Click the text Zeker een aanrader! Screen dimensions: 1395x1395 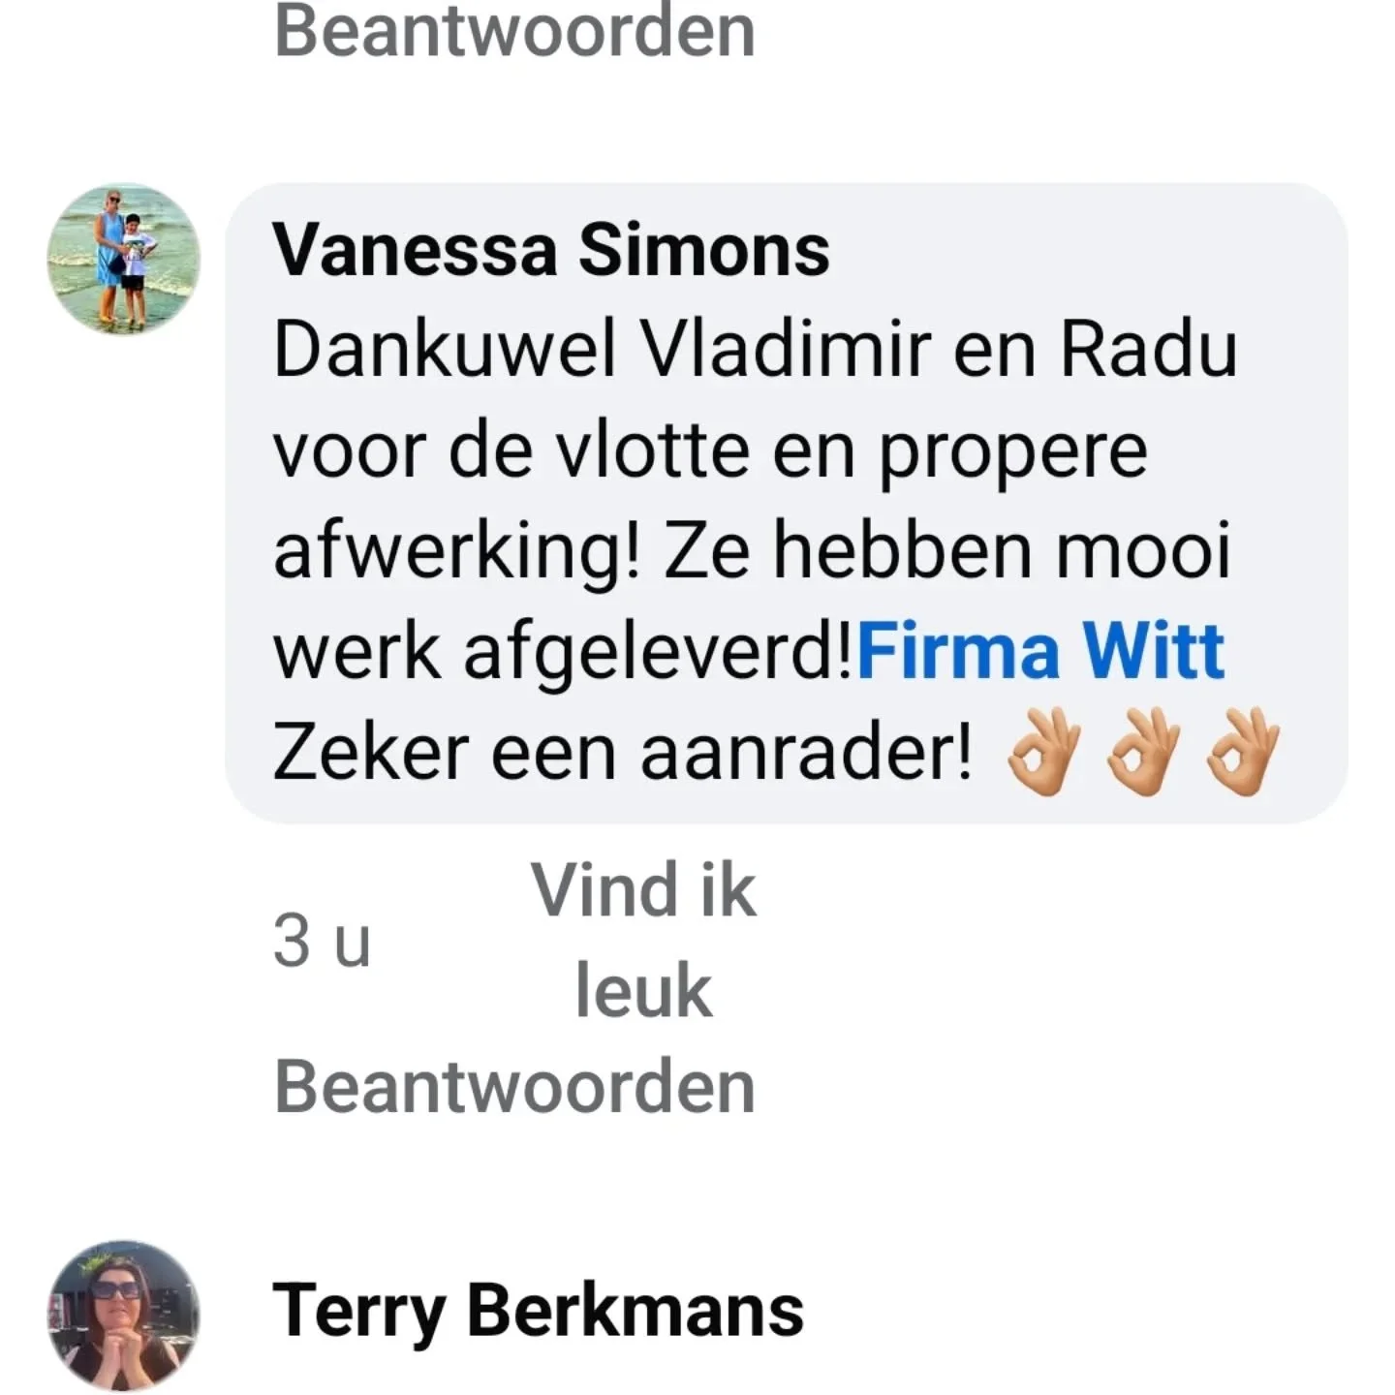pyautogui.click(x=623, y=753)
